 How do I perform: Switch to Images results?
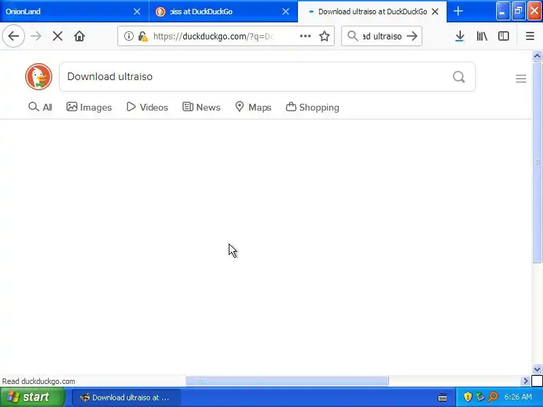pos(89,107)
